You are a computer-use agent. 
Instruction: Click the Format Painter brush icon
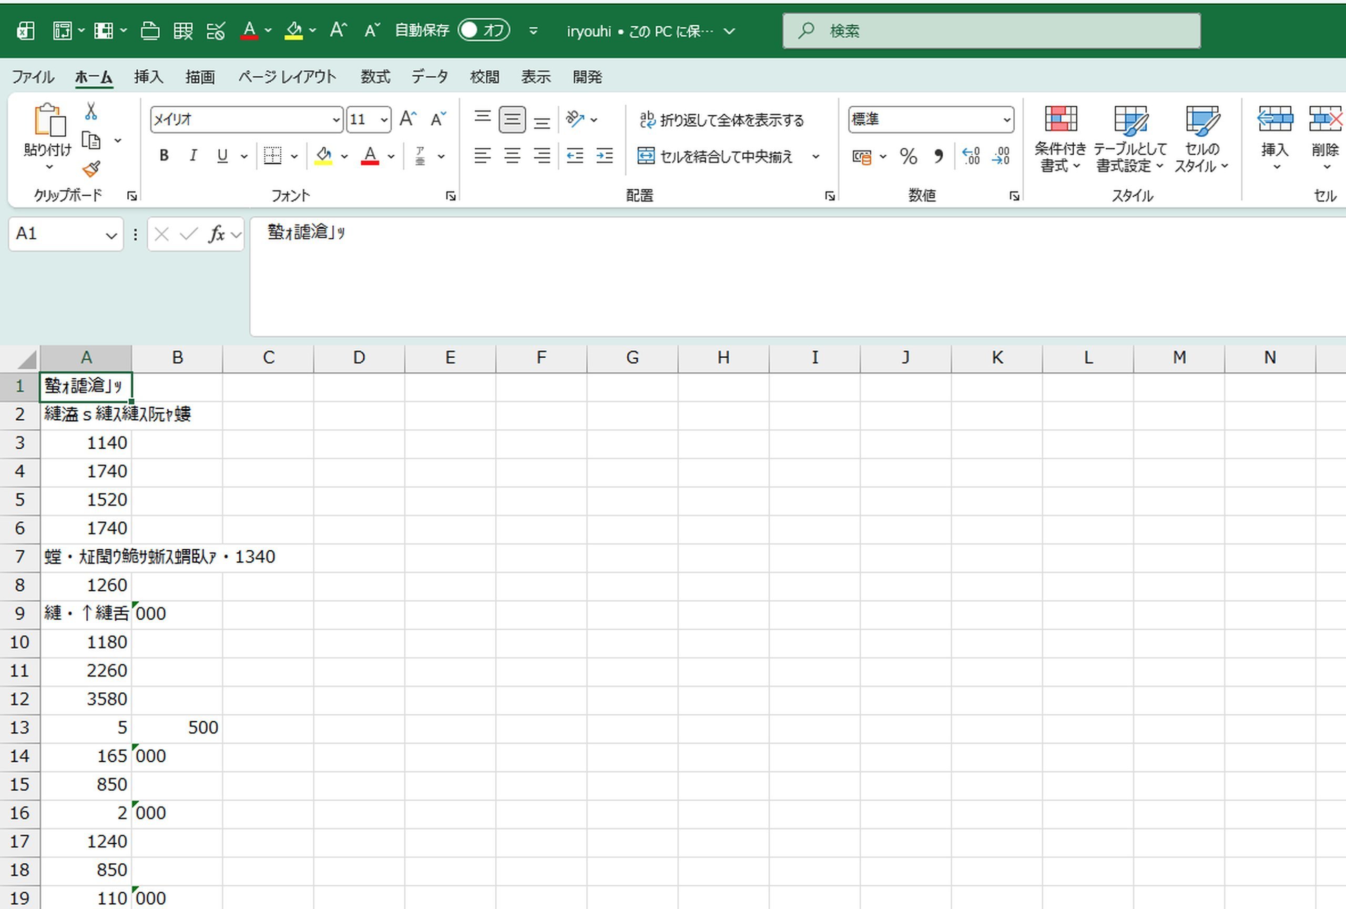91,169
